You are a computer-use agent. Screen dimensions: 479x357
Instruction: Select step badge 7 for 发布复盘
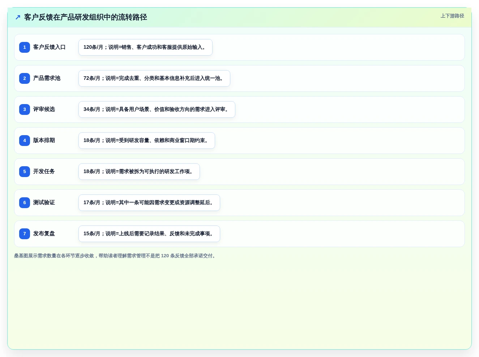25,234
